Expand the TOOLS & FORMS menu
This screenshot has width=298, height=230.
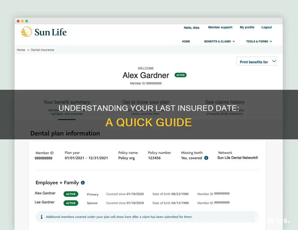259,41
